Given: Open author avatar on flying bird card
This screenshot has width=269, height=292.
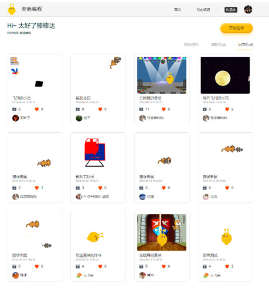Looking at the screenshot, I should [15, 118].
